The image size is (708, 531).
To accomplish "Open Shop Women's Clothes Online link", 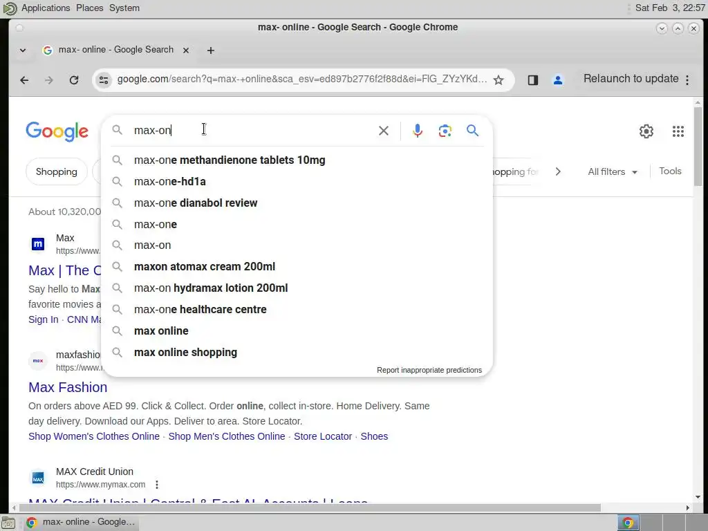I will (94, 437).
